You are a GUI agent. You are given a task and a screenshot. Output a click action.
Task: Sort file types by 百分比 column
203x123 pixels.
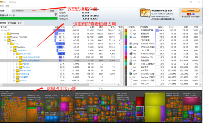(x=161, y=27)
